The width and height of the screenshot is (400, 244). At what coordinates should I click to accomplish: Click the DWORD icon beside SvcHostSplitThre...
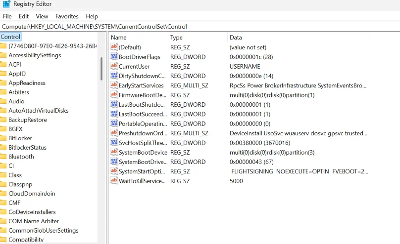(114, 142)
